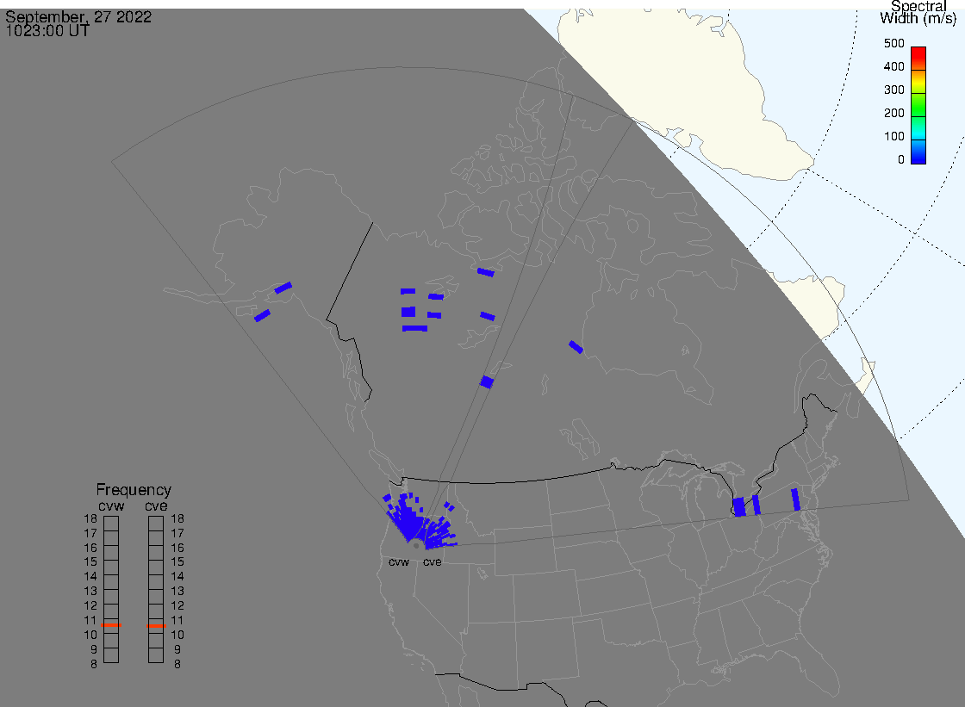Click the time label '1023:00 UT'
Screen dimensions: 965x707
(47, 31)
